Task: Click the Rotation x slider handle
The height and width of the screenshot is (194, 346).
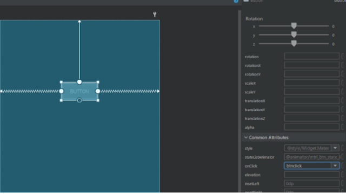Action: (294, 26)
